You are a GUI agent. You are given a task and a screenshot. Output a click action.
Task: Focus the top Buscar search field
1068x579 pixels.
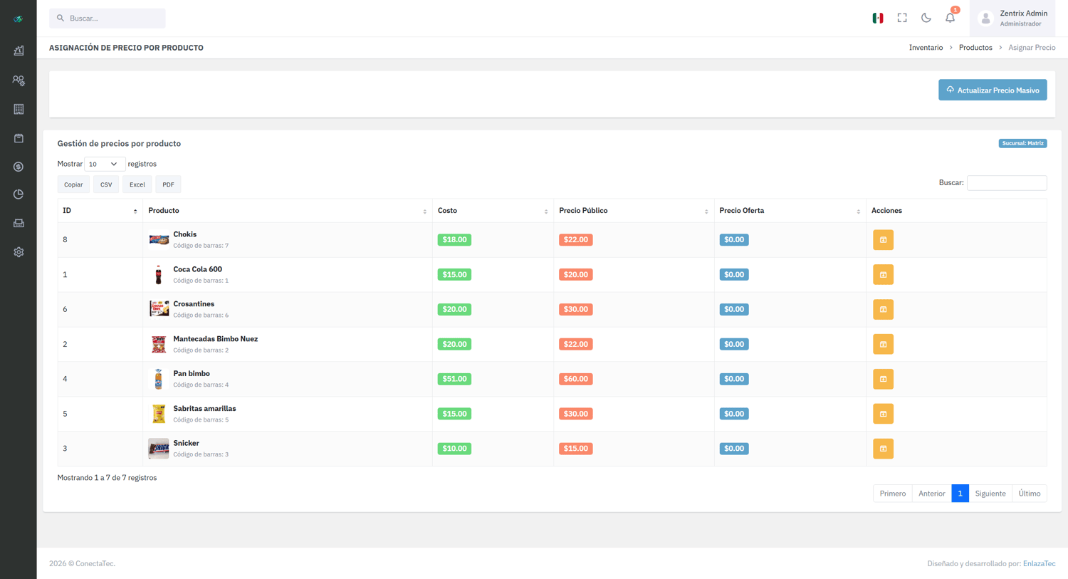(108, 18)
